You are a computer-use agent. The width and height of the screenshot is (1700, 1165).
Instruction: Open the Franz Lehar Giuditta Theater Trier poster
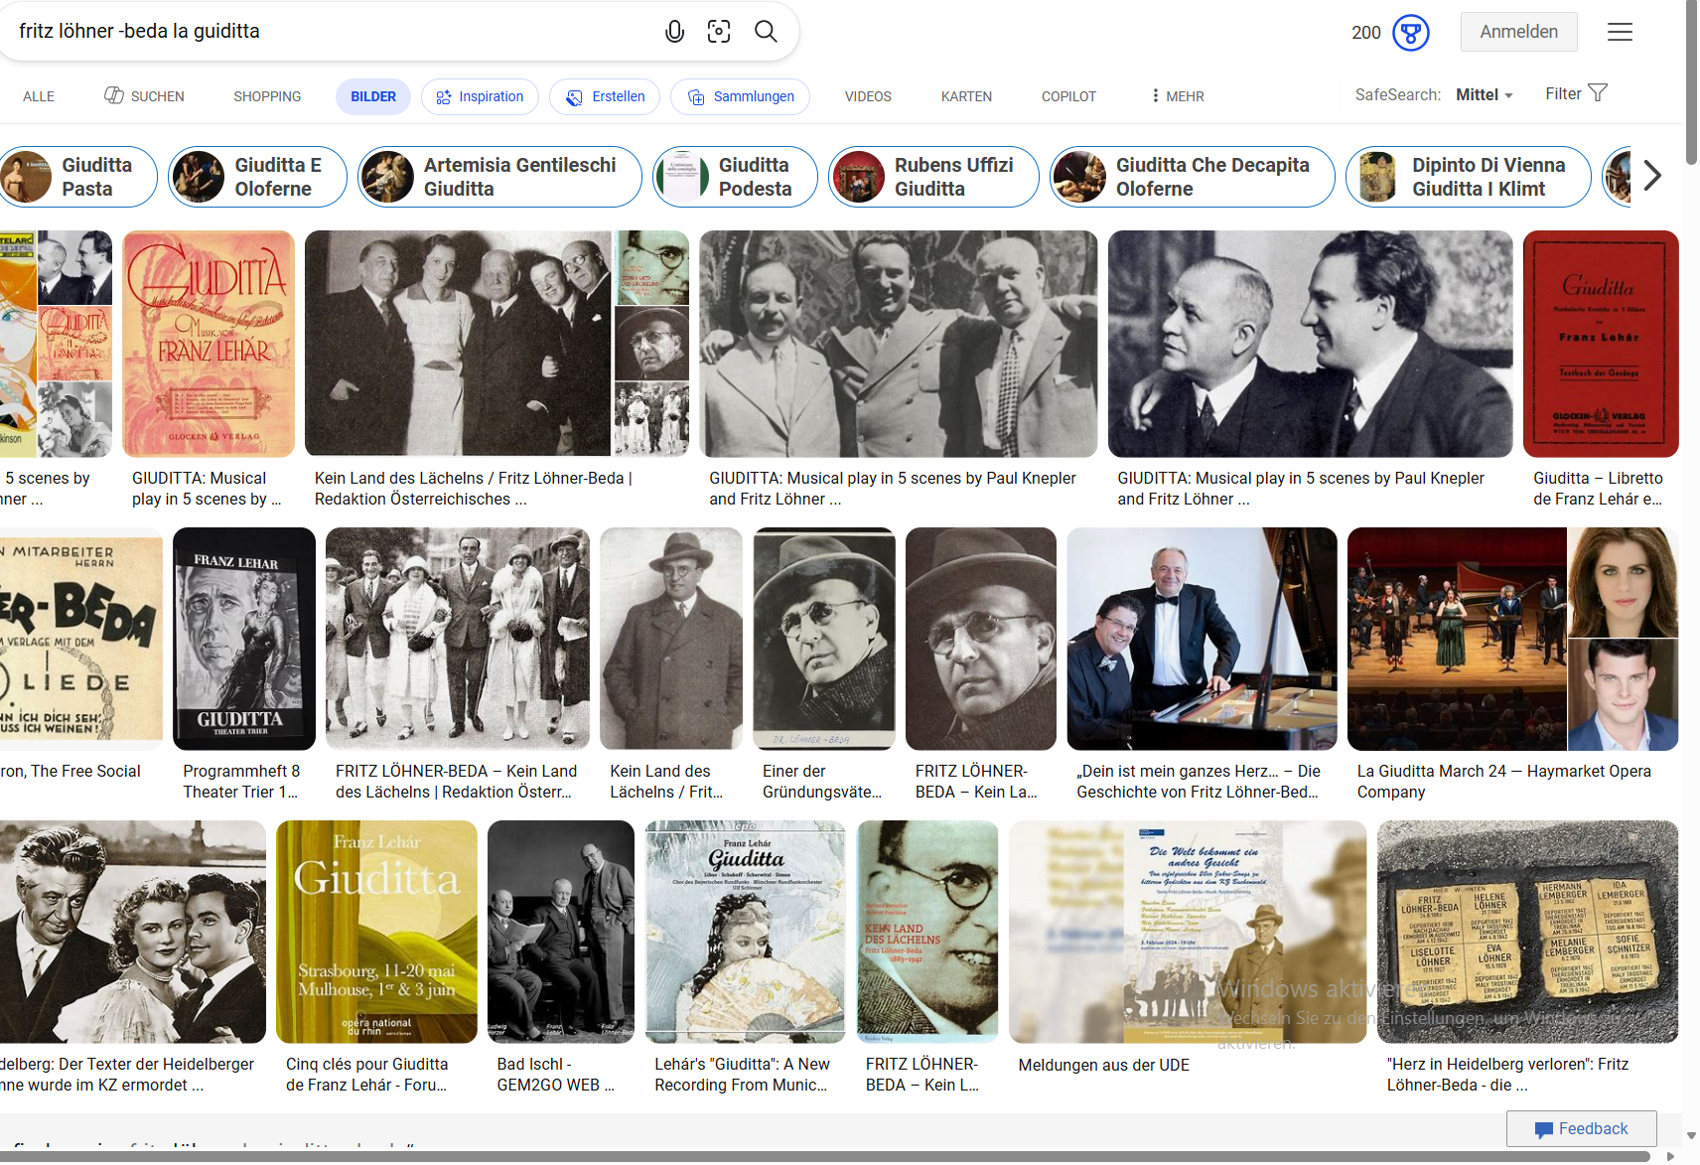coord(244,639)
